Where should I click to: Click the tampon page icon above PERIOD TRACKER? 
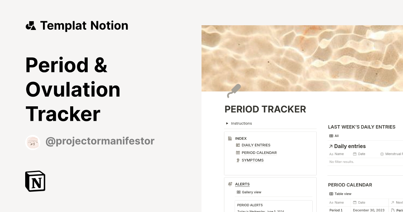point(234,90)
